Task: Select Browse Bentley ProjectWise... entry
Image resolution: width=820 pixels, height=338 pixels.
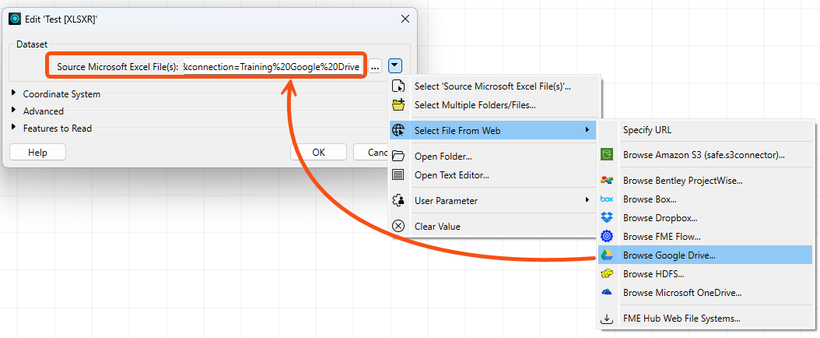Action: tap(706, 181)
